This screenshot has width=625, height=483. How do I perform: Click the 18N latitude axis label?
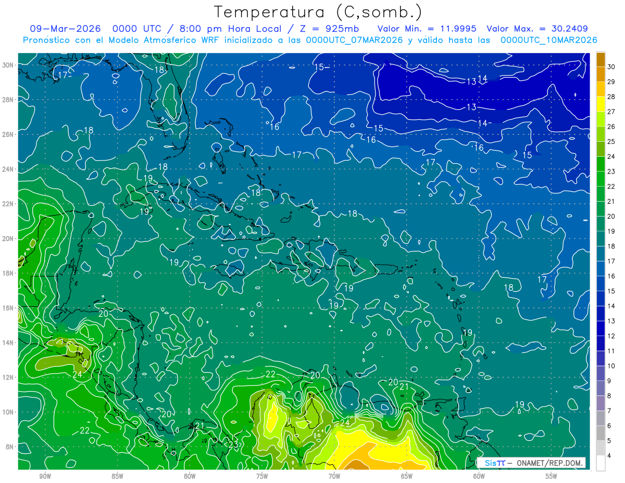[x=8, y=273]
